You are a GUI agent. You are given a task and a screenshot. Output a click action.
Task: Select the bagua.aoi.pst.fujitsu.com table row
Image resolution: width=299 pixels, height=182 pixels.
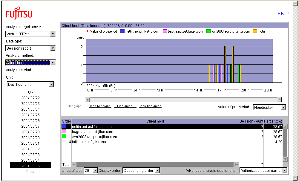[x=172, y=131]
